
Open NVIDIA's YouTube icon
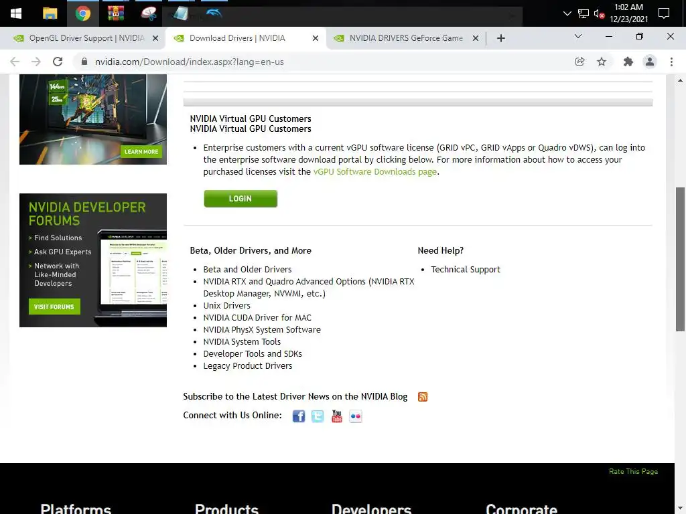coord(336,416)
